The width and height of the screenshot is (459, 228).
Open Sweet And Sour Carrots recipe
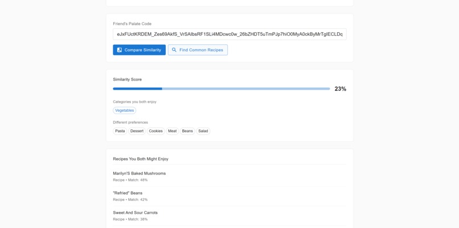229,216
